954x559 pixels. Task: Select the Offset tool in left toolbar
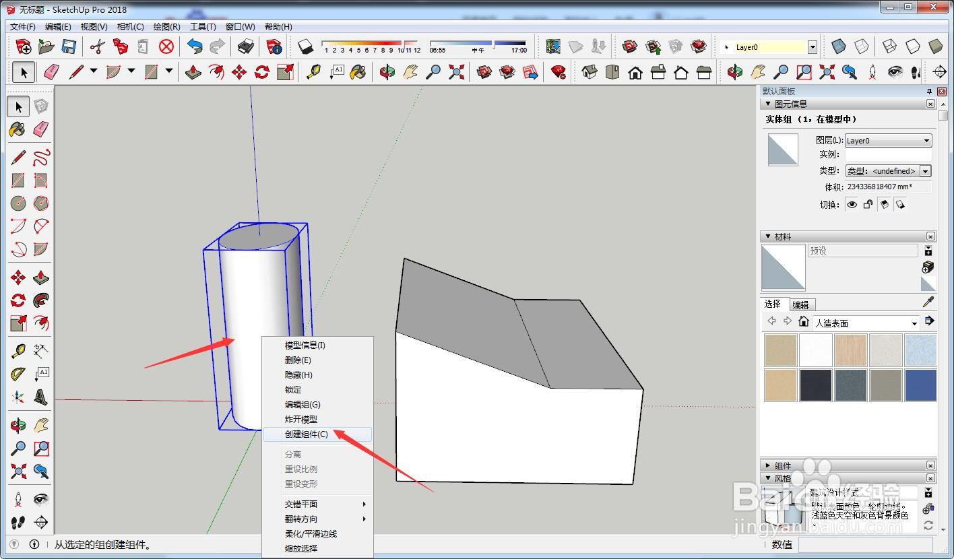tap(41, 323)
